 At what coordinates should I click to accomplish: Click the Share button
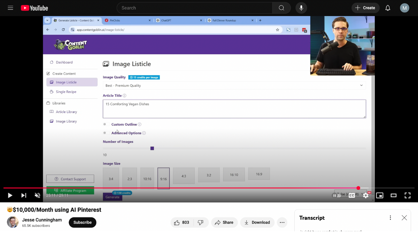pos(224,223)
